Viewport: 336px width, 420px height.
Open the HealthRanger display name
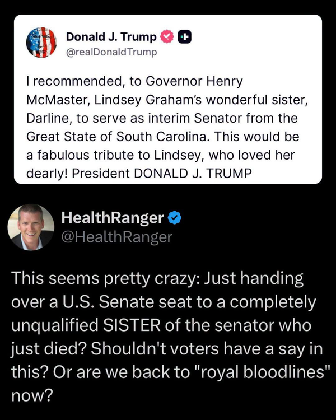[x=112, y=218]
